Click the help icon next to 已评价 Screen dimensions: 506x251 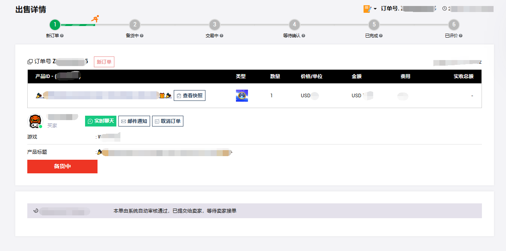pos(461,36)
